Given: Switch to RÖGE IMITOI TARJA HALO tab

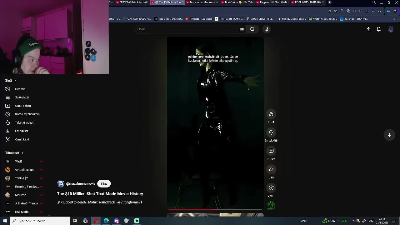Looking at the screenshot, I should click(307, 2).
